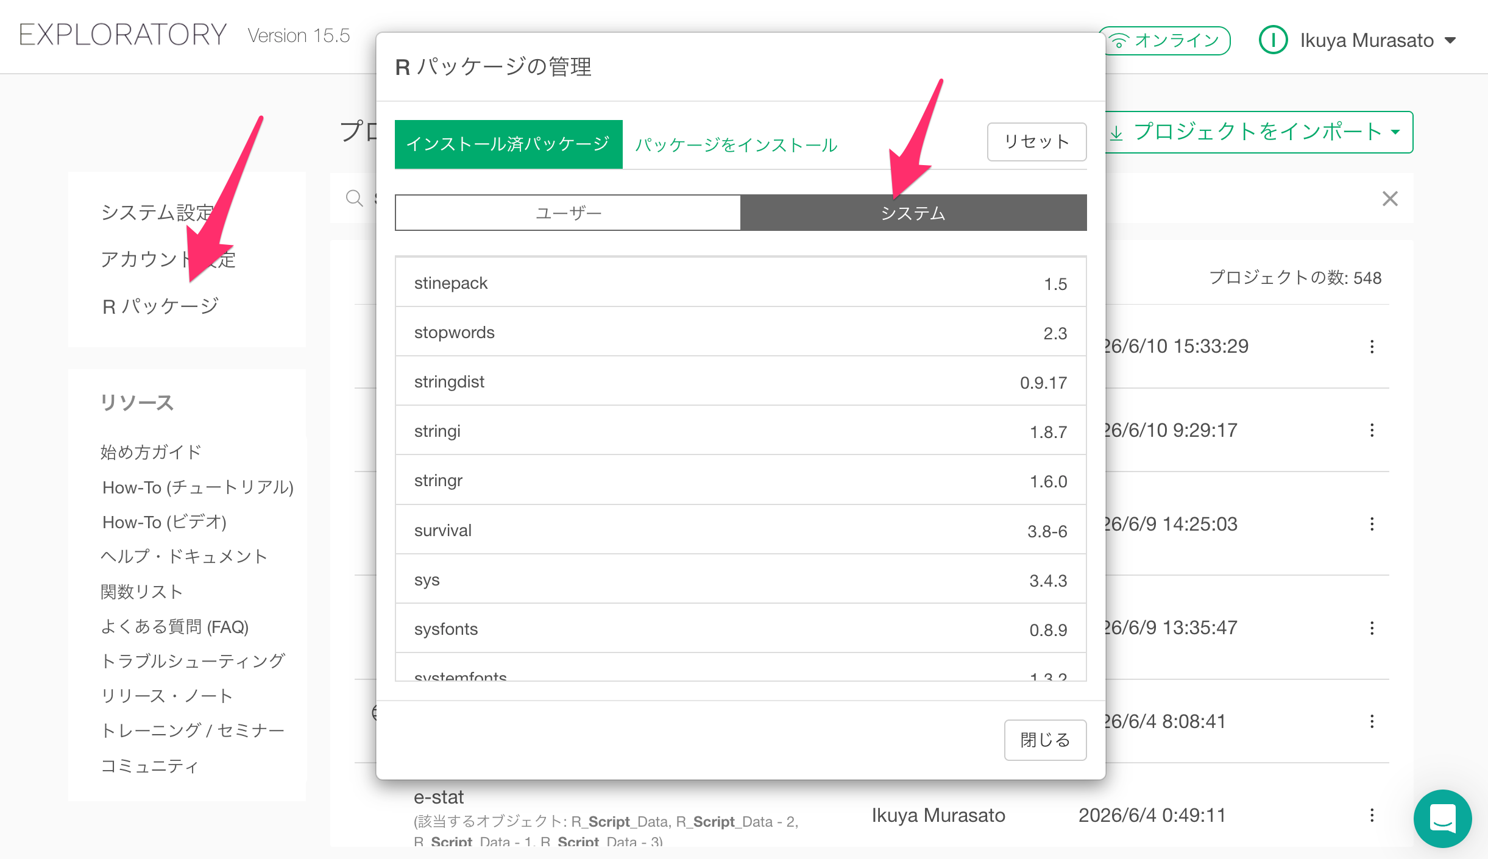The height and width of the screenshot is (859, 1488).
Task: Click the user avatar circle icon
Action: [1273, 40]
